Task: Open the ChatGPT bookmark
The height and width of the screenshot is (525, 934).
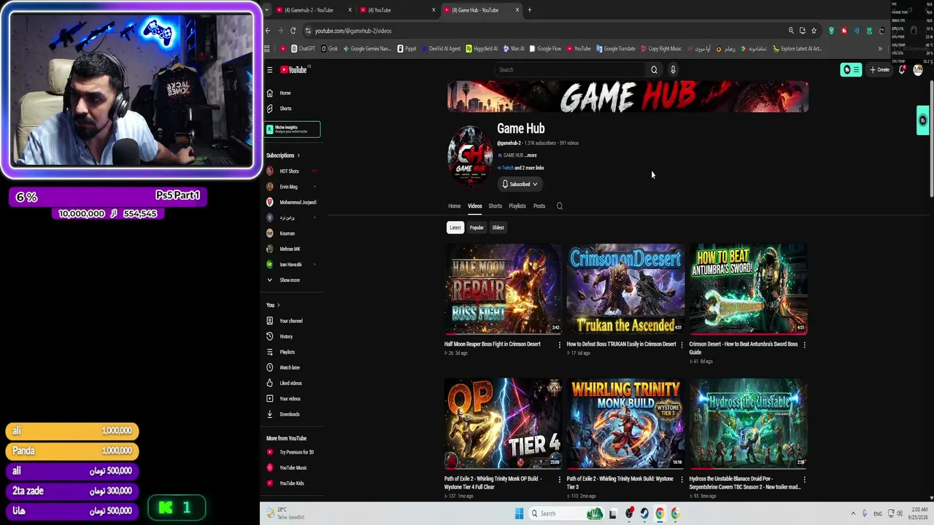Action: (x=303, y=49)
